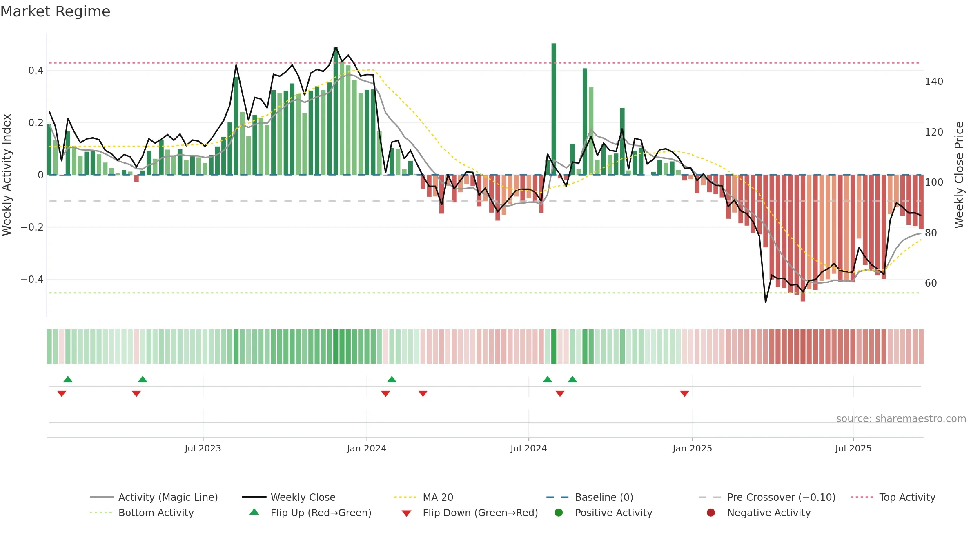Image resolution: width=980 pixels, height=551 pixels.
Task: Toggle the Pre-Crossover (−0.10) legend entry
Action: pyautogui.click(x=767, y=497)
